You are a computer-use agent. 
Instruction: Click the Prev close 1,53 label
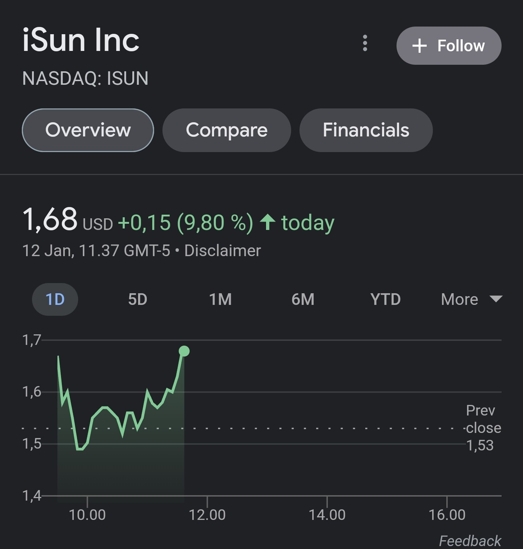[x=482, y=428]
